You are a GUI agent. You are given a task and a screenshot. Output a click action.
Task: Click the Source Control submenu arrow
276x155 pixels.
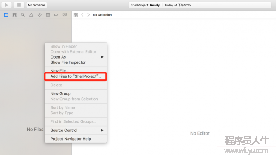click(x=102, y=130)
